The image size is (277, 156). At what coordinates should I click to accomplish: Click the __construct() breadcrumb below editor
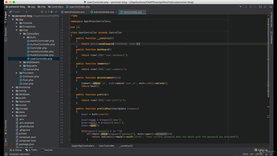pos(126,146)
